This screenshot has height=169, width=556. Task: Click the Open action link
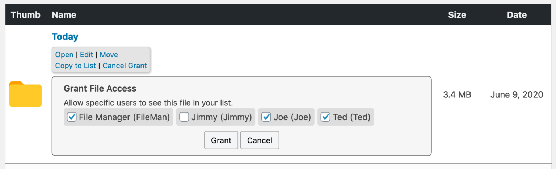click(x=64, y=55)
